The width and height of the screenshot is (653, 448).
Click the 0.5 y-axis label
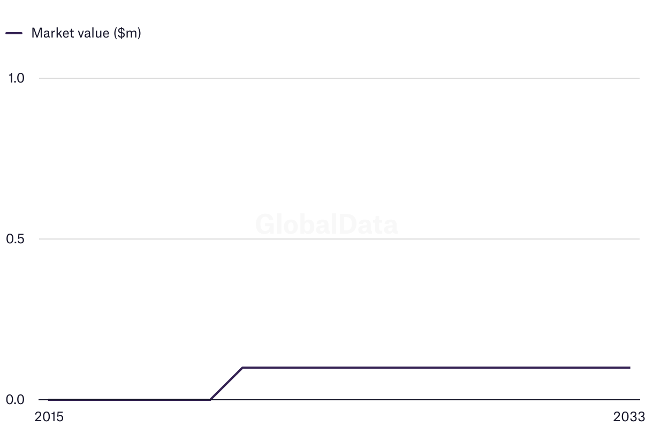pos(16,239)
